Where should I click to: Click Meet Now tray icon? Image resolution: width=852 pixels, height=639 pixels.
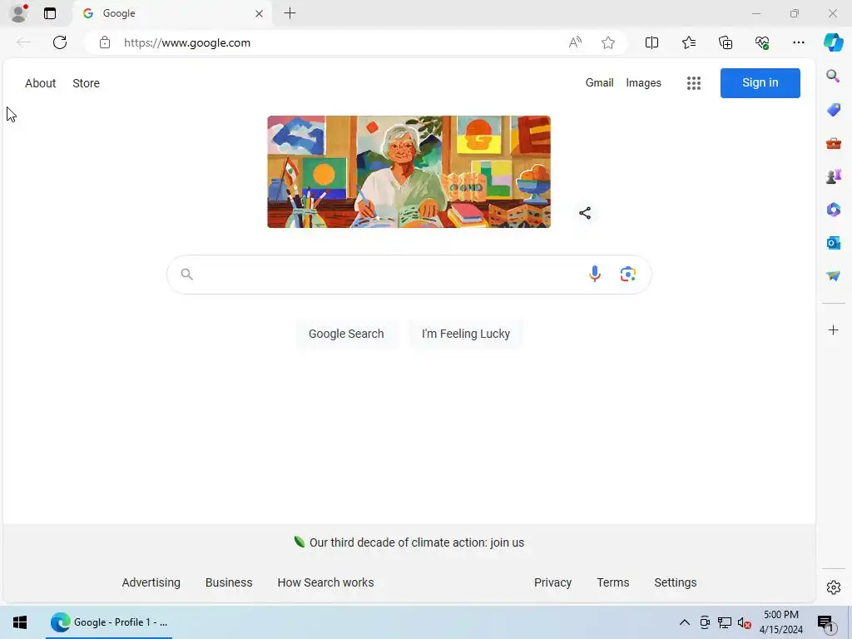[x=704, y=622]
